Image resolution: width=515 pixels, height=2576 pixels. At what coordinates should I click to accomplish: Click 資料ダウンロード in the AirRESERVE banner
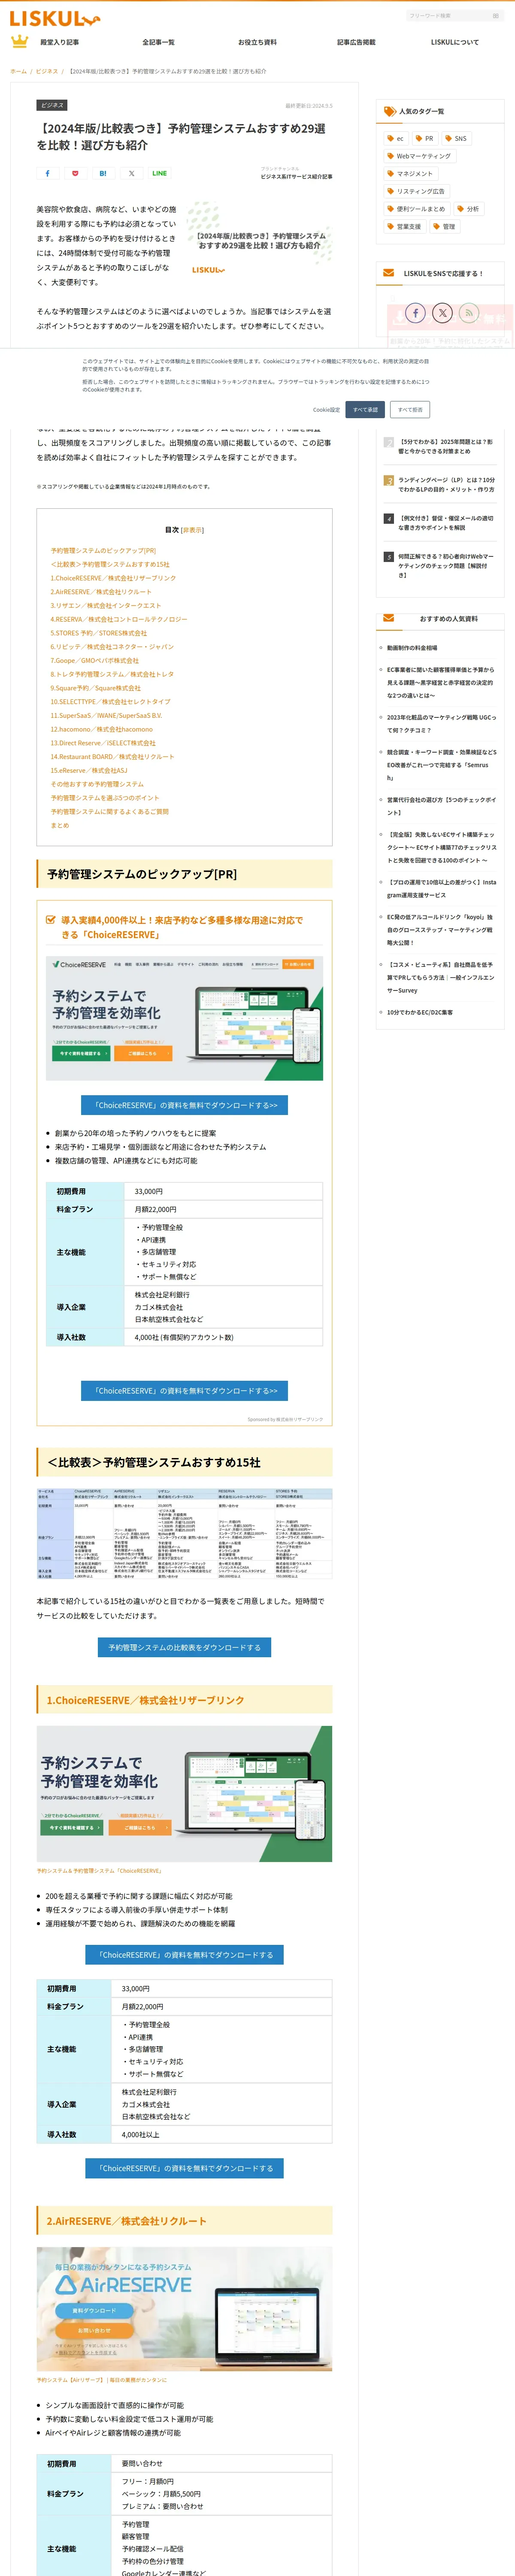(94, 2311)
